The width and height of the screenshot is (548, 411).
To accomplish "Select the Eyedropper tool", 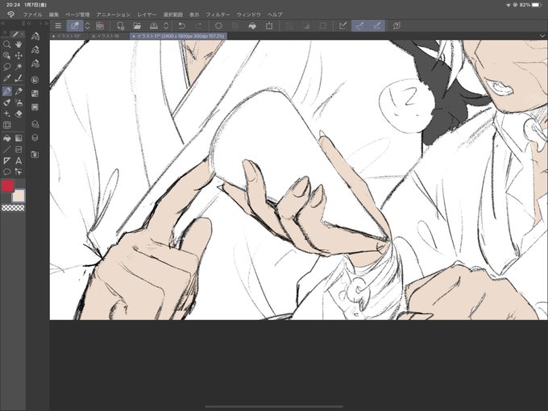I will [6, 78].
